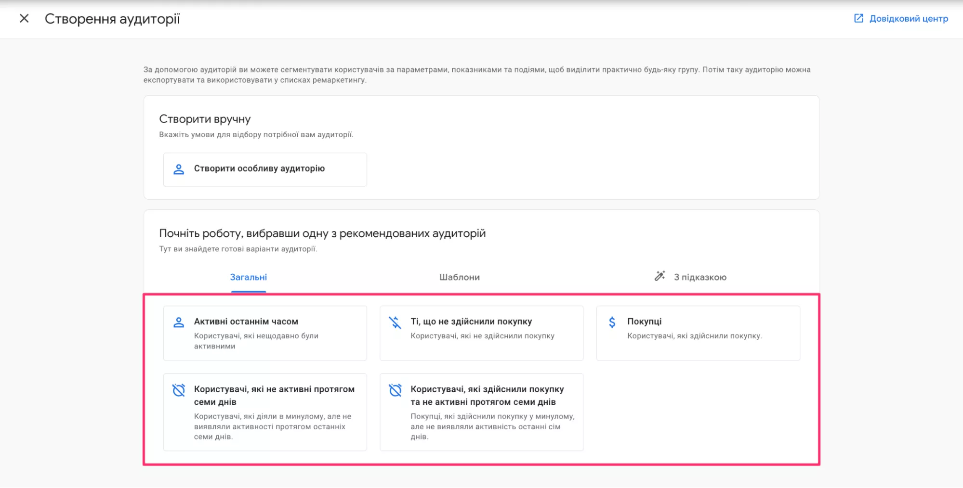Viewport: 963px width, 488px height.
Task: Click the person icon on Активні останнім часом
Action: click(179, 322)
